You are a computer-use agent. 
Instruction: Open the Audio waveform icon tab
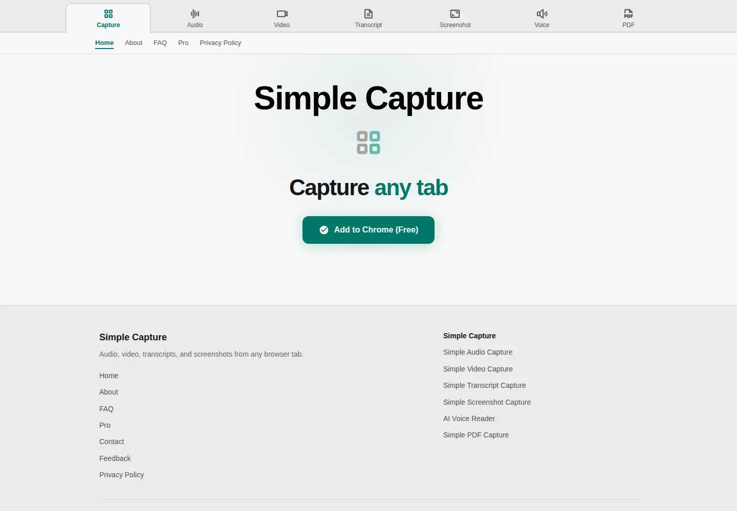(195, 18)
